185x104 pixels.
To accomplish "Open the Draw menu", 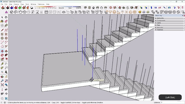I will point(22,4).
